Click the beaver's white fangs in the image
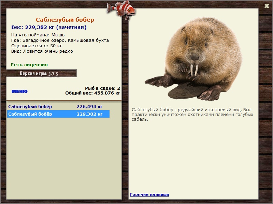Viewport: 273px width, 204px height. [194, 70]
